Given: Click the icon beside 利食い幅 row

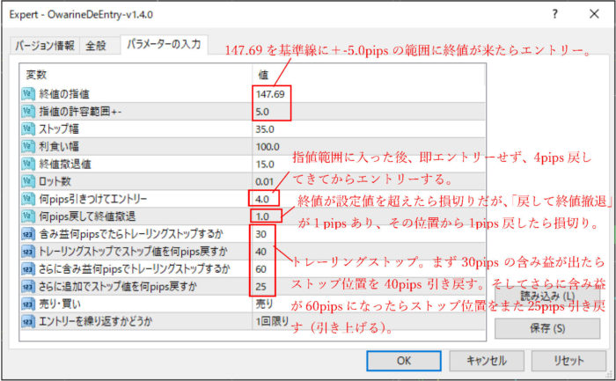Looking at the screenshot, I should point(28,147).
